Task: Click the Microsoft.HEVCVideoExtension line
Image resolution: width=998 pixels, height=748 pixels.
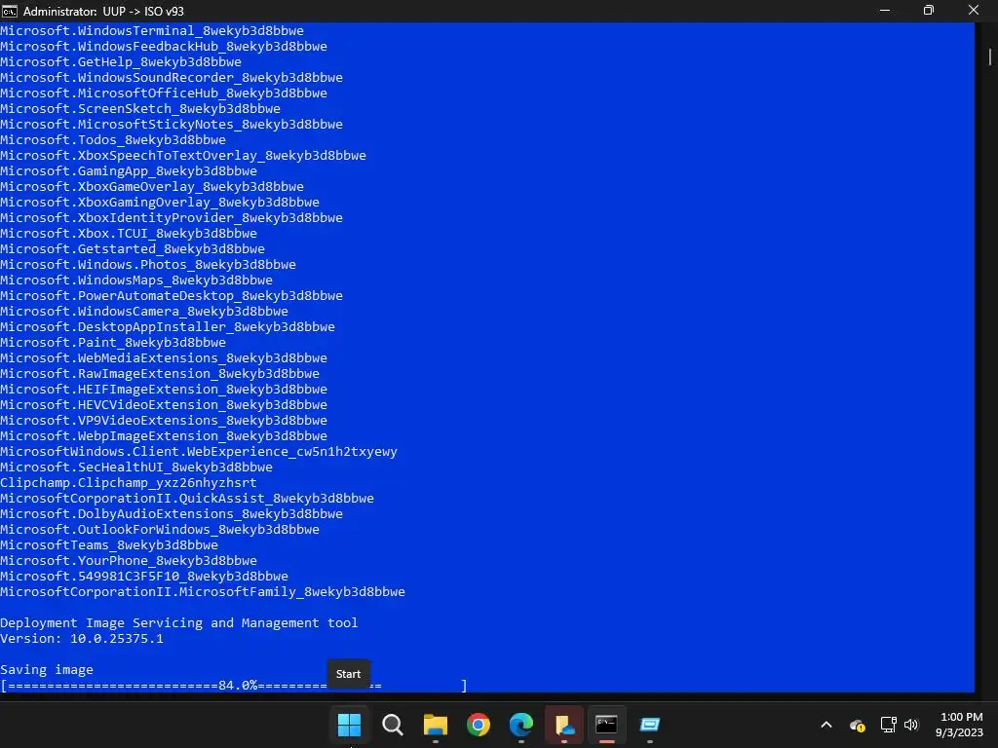Action: click(164, 404)
